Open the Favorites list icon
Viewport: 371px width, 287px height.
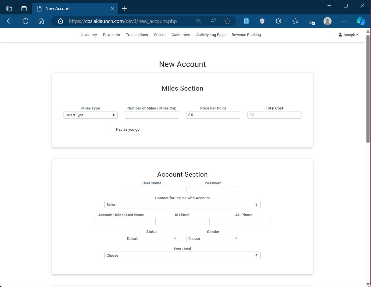coord(295,21)
